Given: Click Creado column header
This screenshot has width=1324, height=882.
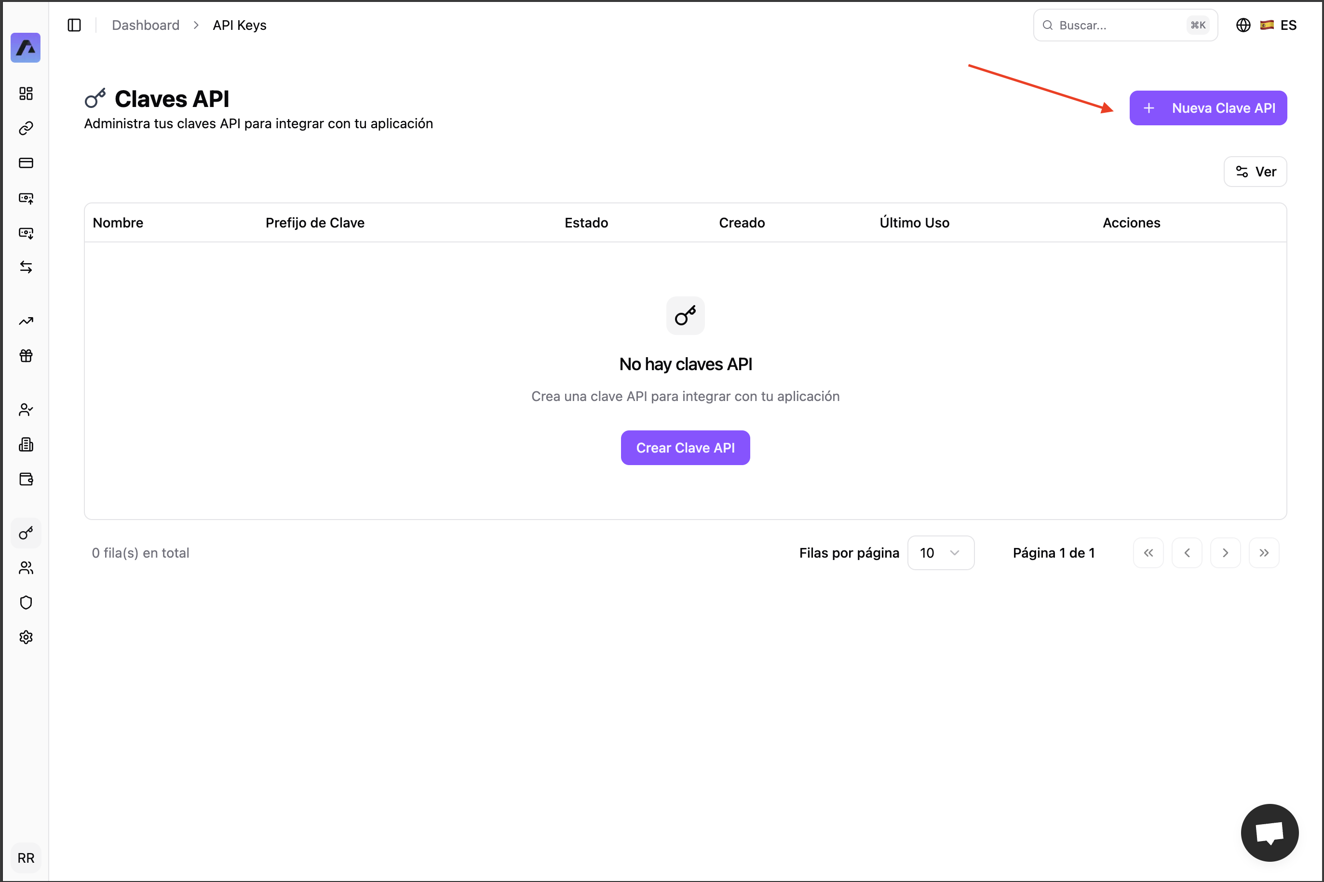Looking at the screenshot, I should click(742, 223).
